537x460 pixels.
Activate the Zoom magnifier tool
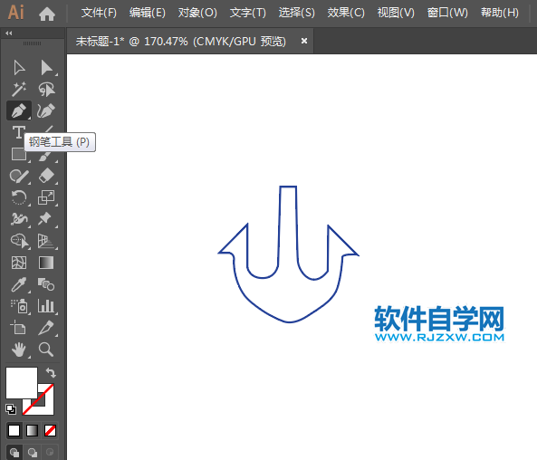(x=46, y=350)
